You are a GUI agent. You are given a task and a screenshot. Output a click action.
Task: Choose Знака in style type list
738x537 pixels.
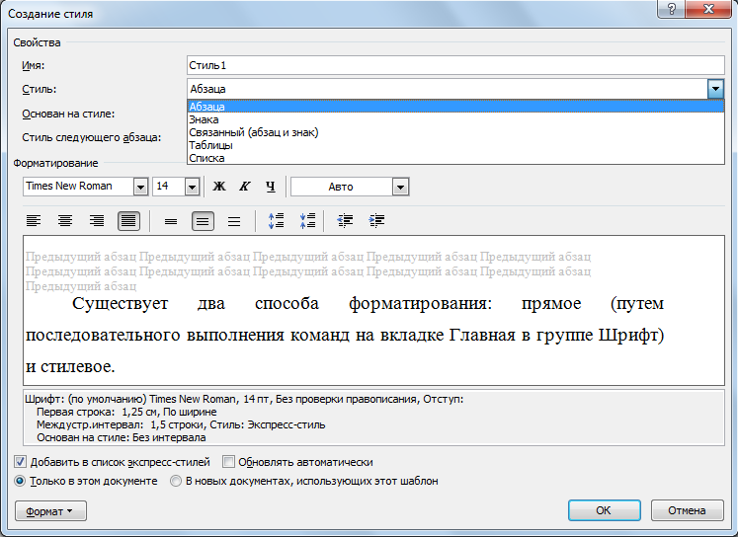click(455, 119)
